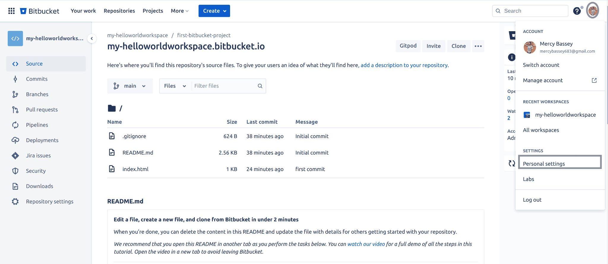Click the file icon beside .gitignore
This screenshot has height=264, width=608.
(x=112, y=136)
